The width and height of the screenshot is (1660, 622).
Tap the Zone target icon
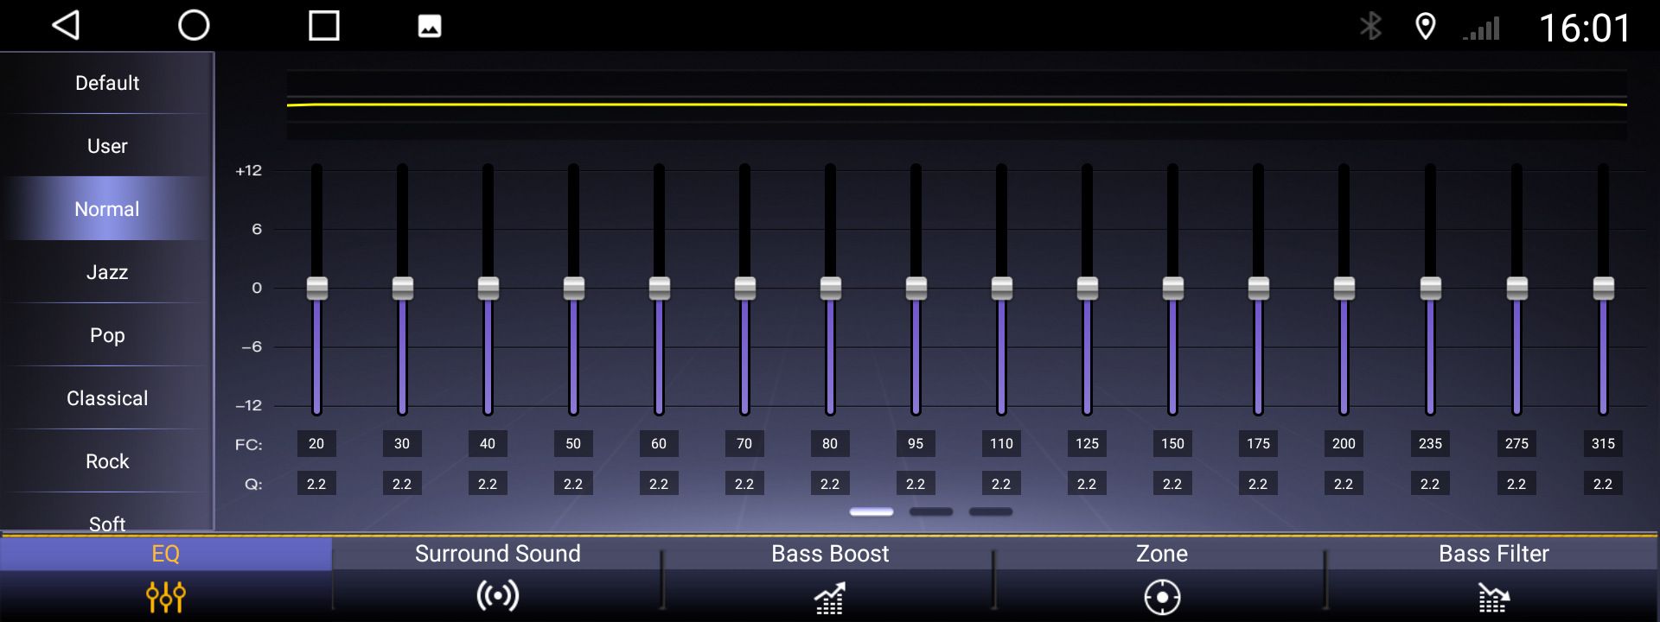click(x=1162, y=597)
